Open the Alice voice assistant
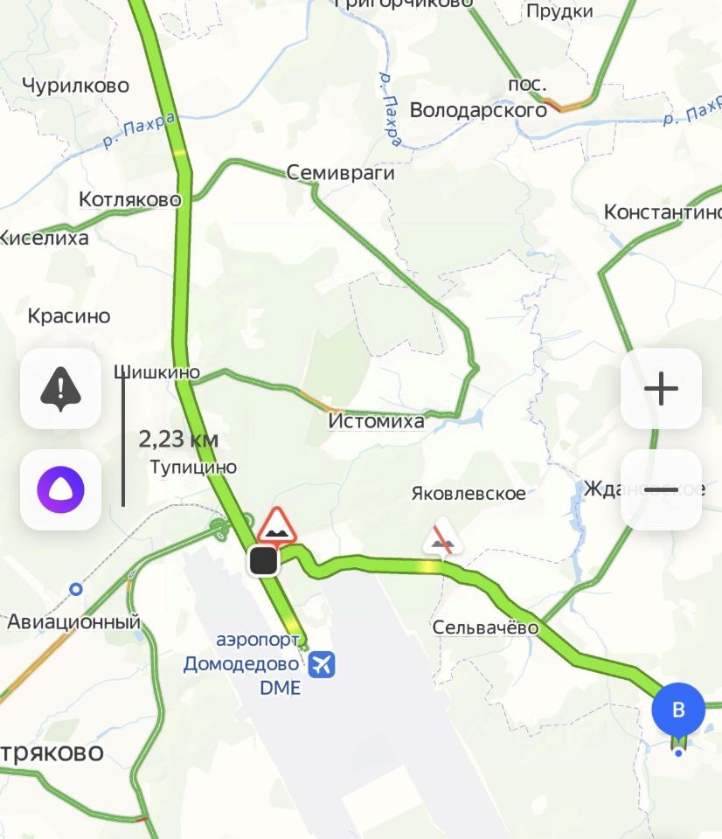The width and height of the screenshot is (722, 839). point(60,489)
